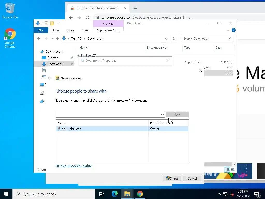
Task: Click the name entry combo box
Action: (108, 115)
